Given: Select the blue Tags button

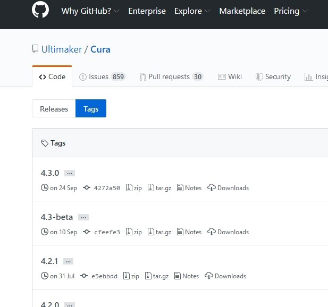Looking at the screenshot, I should 91,108.
